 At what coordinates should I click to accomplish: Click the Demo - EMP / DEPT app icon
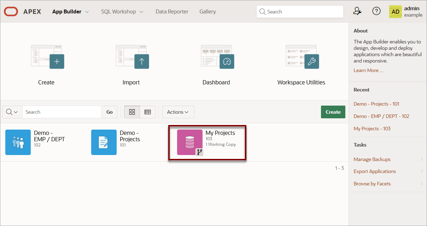click(18, 142)
